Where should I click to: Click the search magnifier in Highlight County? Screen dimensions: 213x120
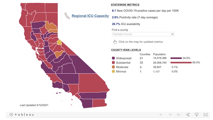pyautogui.click(x=172, y=34)
